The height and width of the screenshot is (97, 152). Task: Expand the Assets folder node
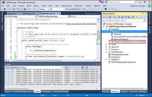[x=106, y=44]
